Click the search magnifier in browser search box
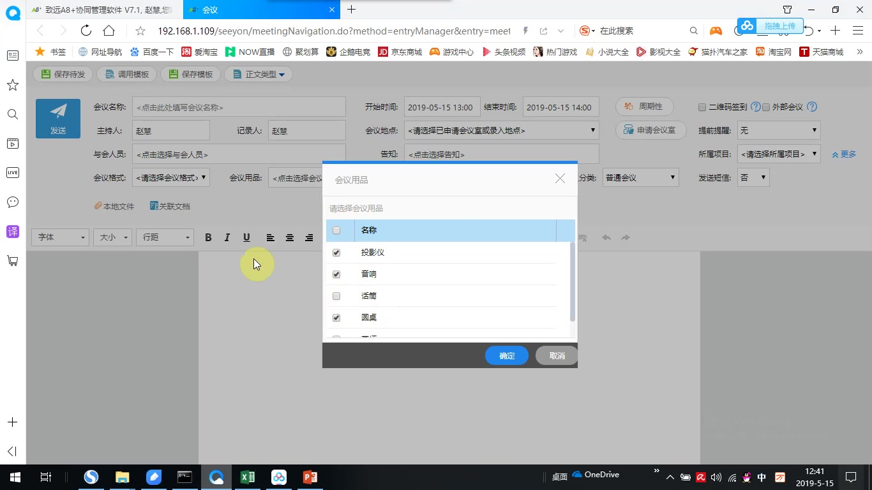 [694, 31]
